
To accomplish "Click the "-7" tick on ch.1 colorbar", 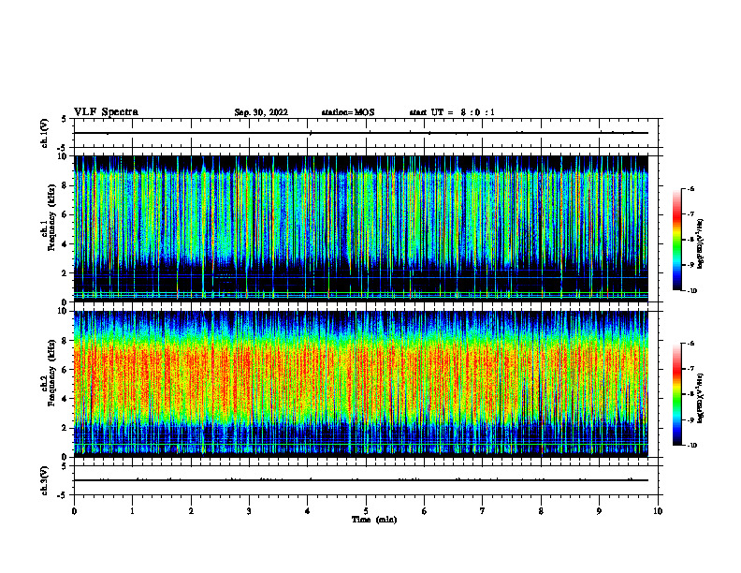I will tap(690, 214).
